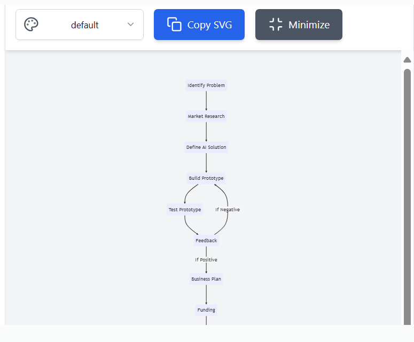Open the default theme dropdown
414x342 pixels.
point(80,25)
